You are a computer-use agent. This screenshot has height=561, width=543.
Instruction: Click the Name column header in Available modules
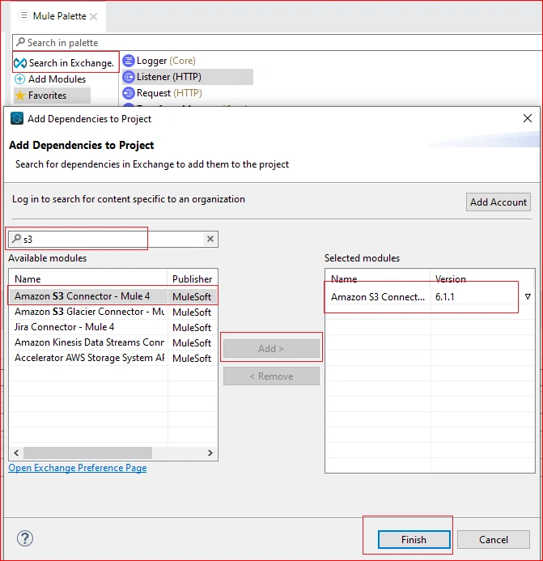point(87,279)
